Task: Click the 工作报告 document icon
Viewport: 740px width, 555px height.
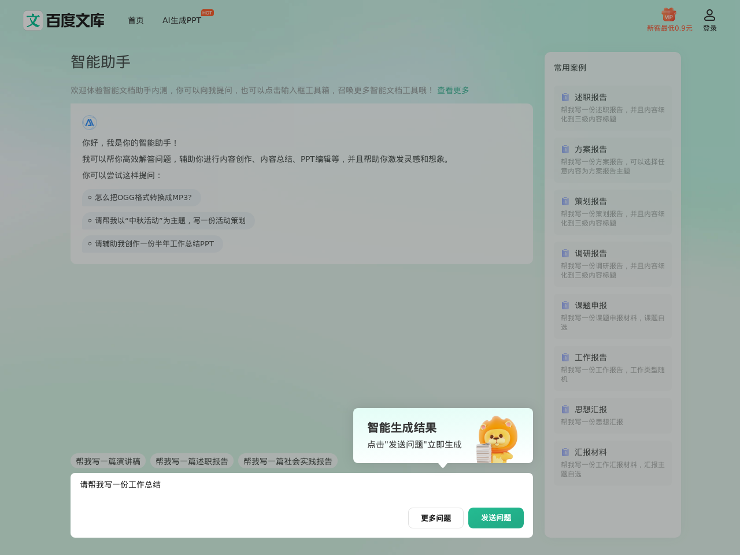Action: [x=565, y=357]
